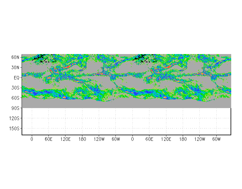The height and width of the screenshot is (189, 242).
Task: Click the rightmost 120E longitude label
Action: tap(166, 140)
